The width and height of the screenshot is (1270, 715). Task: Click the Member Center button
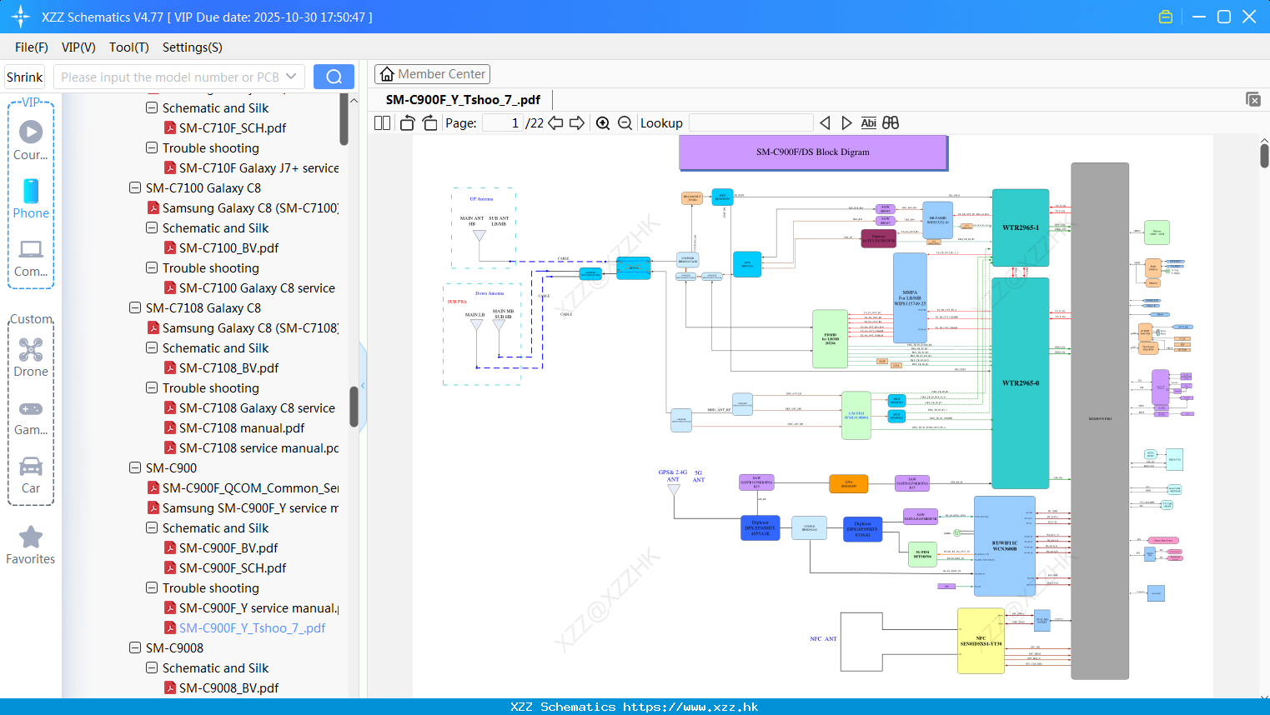(432, 74)
